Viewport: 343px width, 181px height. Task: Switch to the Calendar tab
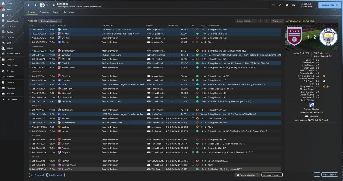click(44, 12)
